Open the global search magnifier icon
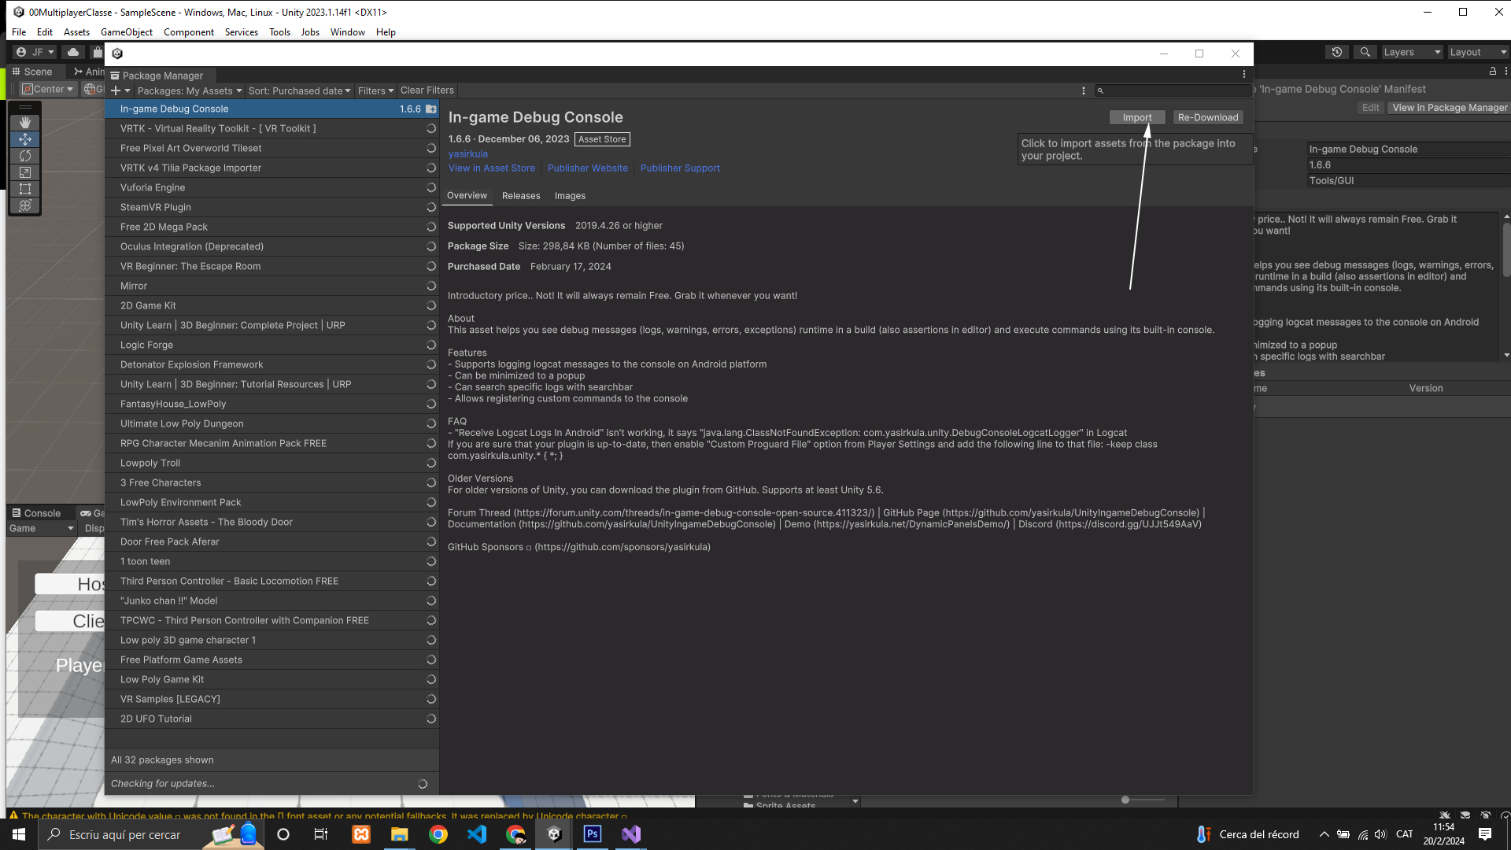This screenshot has height=850, width=1511. pyautogui.click(x=1365, y=52)
